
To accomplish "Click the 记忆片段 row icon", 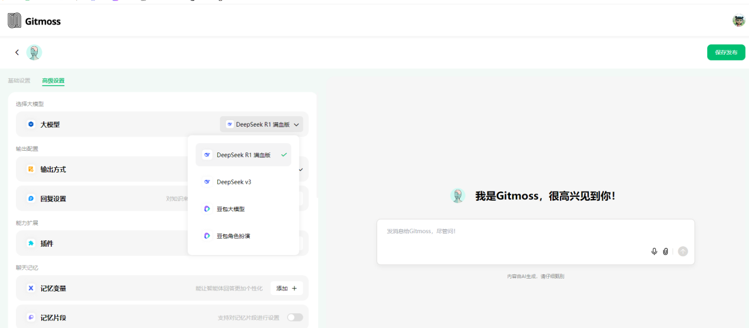I will click(31, 317).
